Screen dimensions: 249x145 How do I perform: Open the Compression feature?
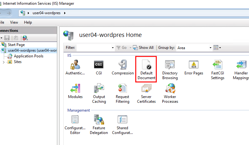pyautogui.click(x=122, y=67)
